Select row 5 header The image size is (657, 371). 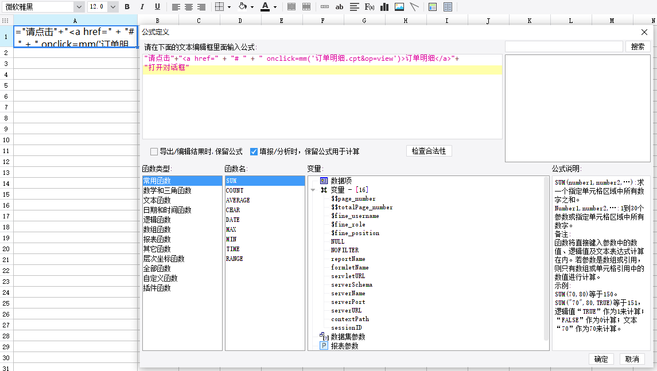coord(6,85)
